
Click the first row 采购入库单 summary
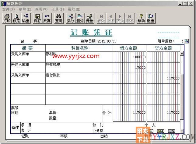[x=28, y=57]
